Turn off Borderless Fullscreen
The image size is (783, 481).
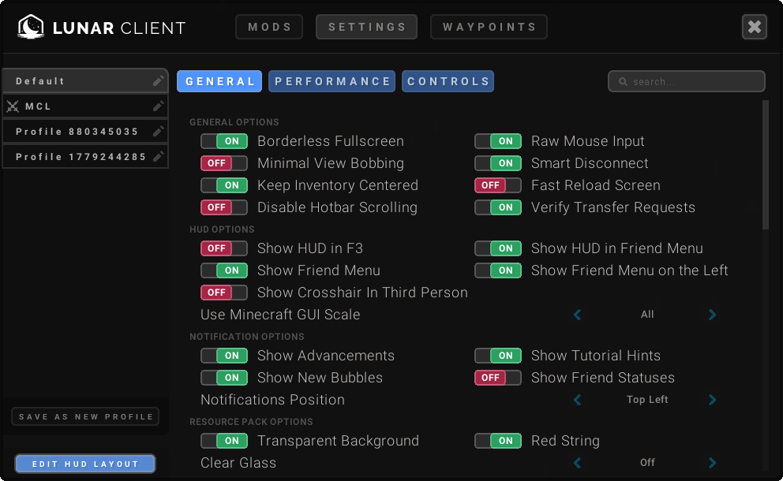(224, 141)
